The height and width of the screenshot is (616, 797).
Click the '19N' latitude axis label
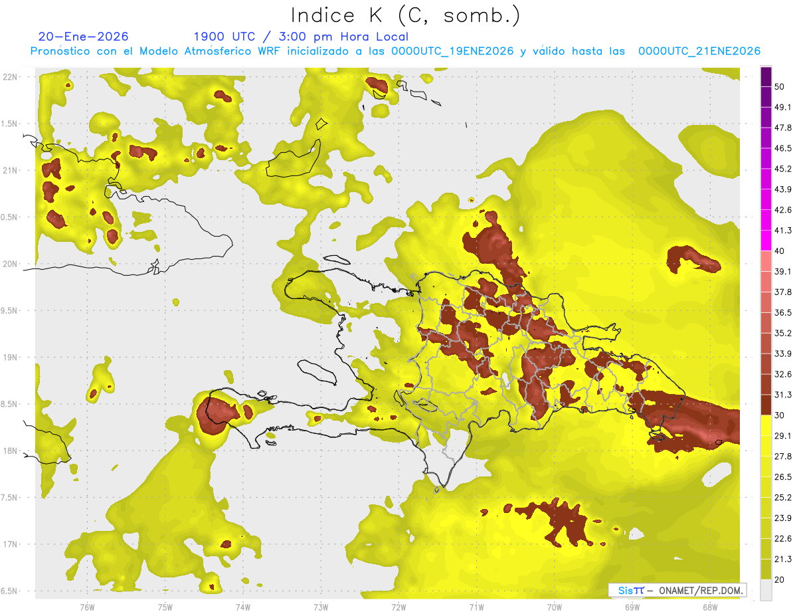pos(10,358)
